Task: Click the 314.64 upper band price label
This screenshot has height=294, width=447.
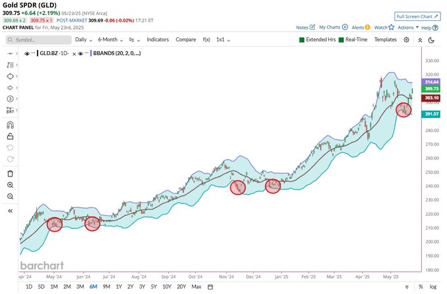Action: pyautogui.click(x=432, y=82)
